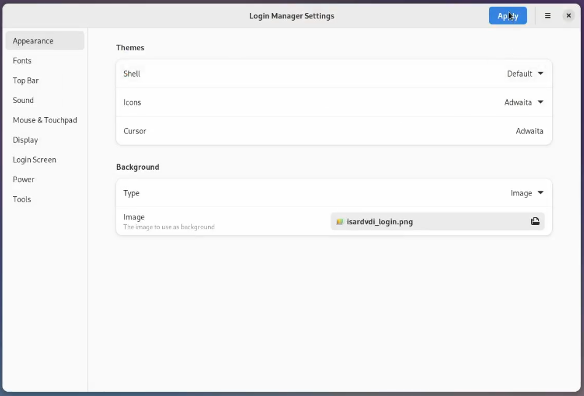The width and height of the screenshot is (584, 396).
Task: Click the Apply button in header
Action: tap(507, 16)
